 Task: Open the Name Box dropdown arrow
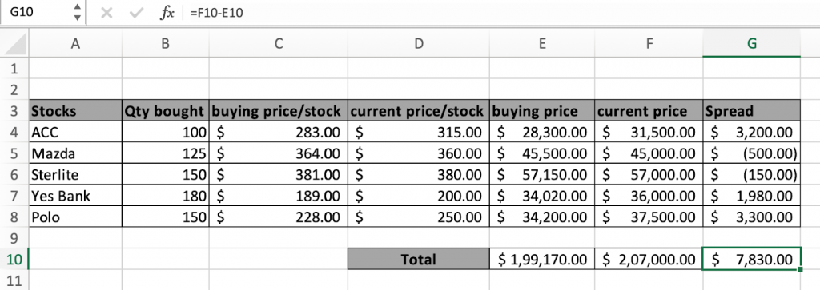coord(78,18)
